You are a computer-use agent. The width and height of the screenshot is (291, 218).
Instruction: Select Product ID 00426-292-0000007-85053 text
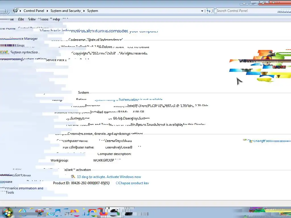[81, 183]
